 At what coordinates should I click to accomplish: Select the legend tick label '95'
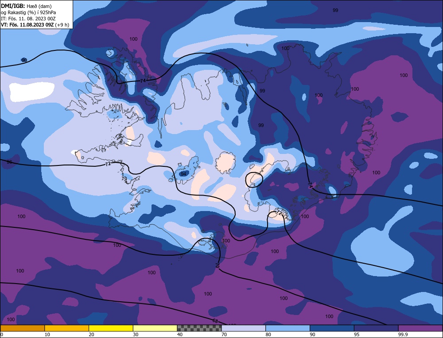357,334
